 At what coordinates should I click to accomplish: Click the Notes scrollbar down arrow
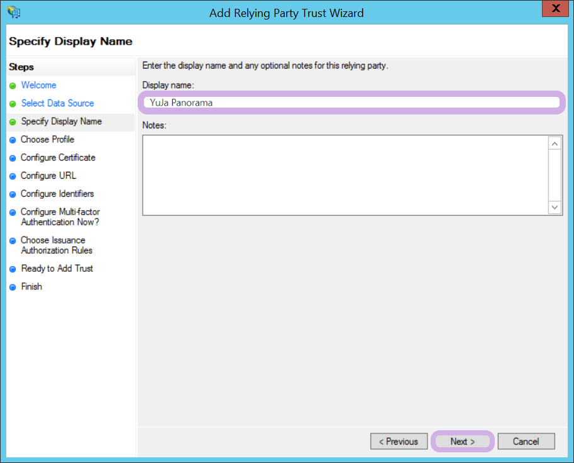pyautogui.click(x=555, y=207)
